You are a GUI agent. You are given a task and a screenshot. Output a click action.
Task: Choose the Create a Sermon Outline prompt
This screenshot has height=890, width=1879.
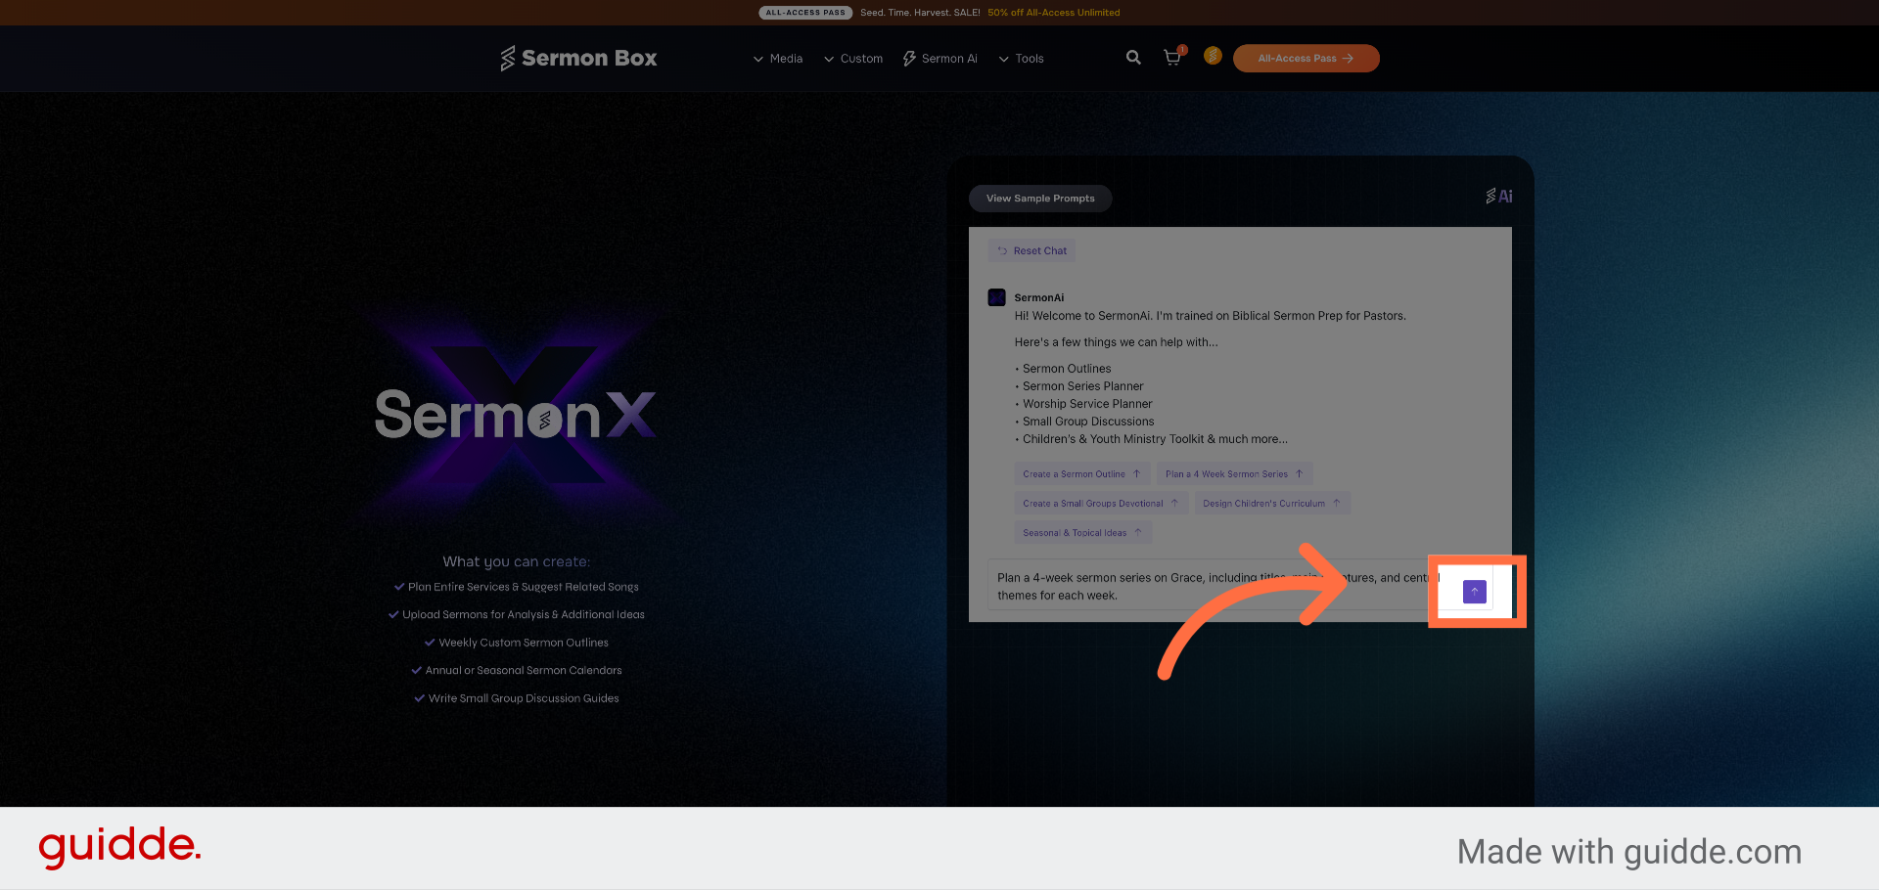pyautogui.click(x=1081, y=474)
